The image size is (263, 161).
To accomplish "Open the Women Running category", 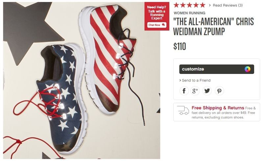I will [189, 13].
